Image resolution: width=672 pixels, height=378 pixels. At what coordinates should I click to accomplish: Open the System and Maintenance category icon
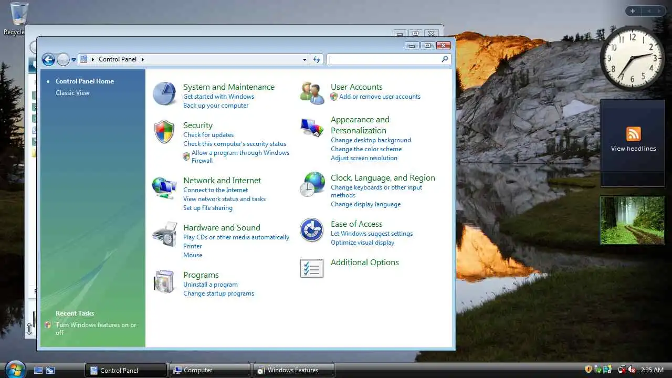click(164, 94)
